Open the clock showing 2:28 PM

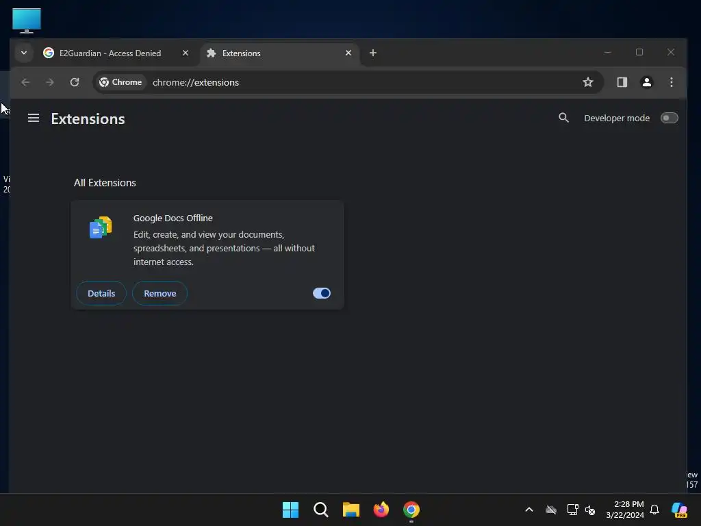(x=625, y=510)
